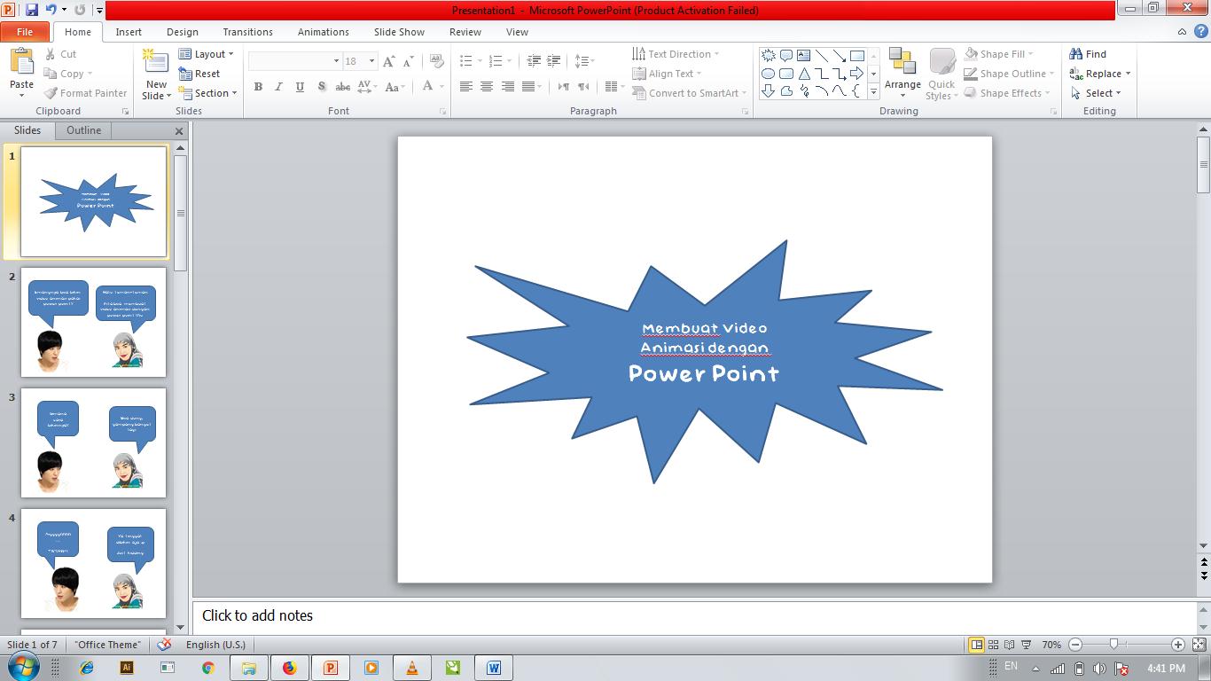Undo the last action
The width and height of the screenshot is (1211, 681).
click(51, 11)
